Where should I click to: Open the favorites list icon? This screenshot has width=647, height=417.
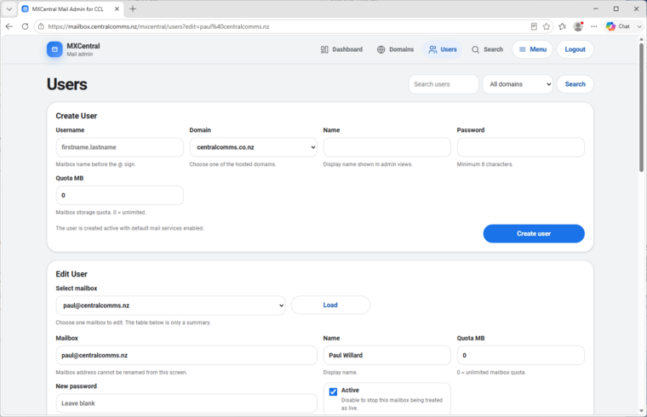click(x=563, y=26)
